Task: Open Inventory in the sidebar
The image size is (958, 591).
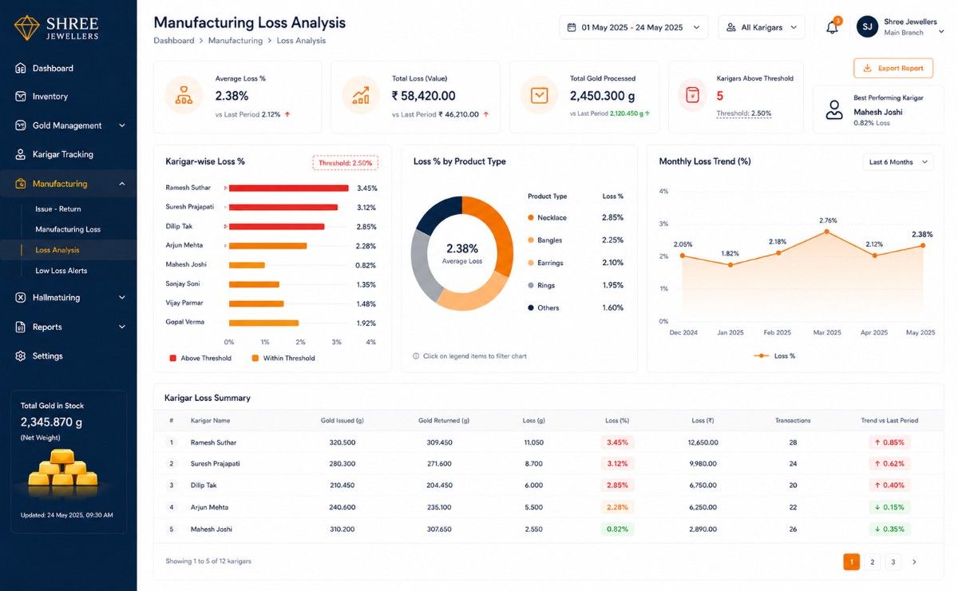Action: tap(49, 97)
